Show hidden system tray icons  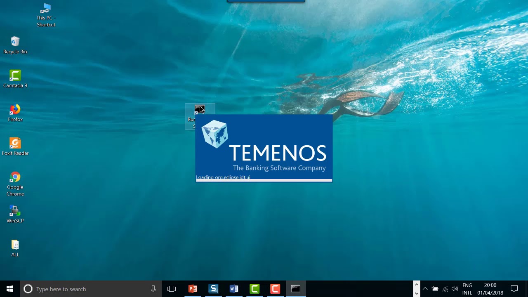(x=425, y=289)
